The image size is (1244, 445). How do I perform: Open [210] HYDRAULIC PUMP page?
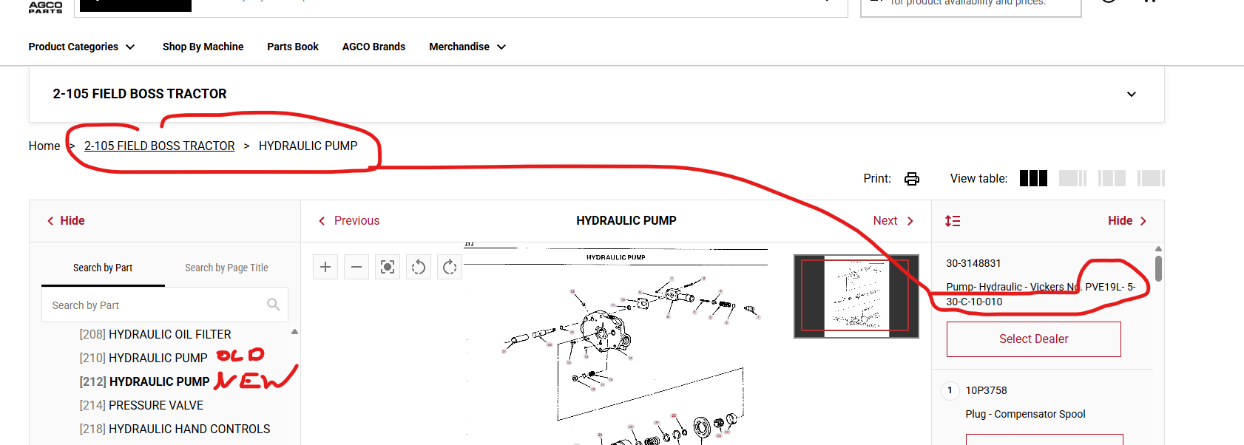pyautogui.click(x=143, y=358)
